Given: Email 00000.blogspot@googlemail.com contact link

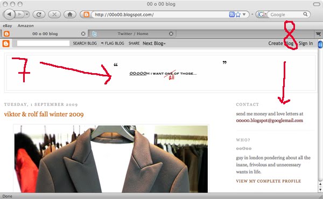Looking at the screenshot, I should (x=270, y=120).
